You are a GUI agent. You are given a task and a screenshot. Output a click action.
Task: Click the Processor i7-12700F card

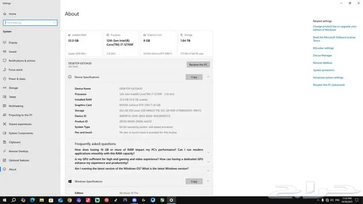[x=121, y=44]
